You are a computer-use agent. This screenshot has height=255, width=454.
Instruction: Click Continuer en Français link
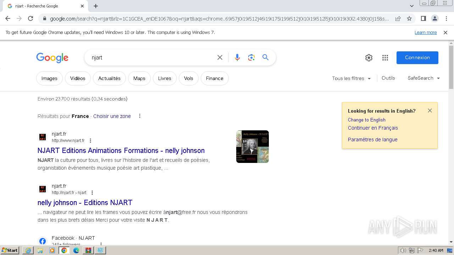pos(373,128)
